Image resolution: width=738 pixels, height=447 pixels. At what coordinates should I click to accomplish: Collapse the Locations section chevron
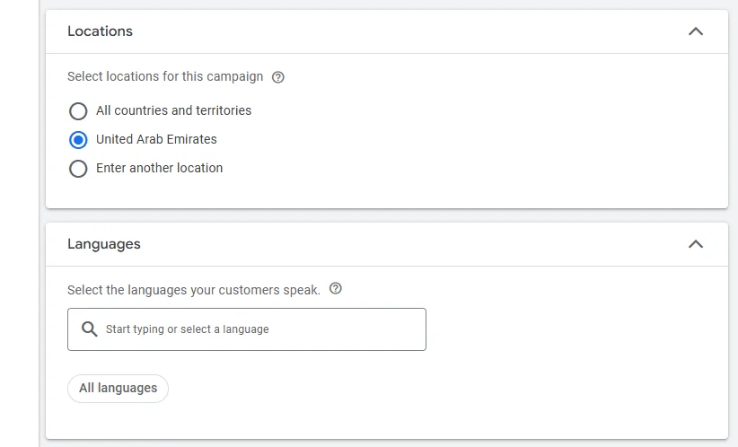pyautogui.click(x=695, y=31)
